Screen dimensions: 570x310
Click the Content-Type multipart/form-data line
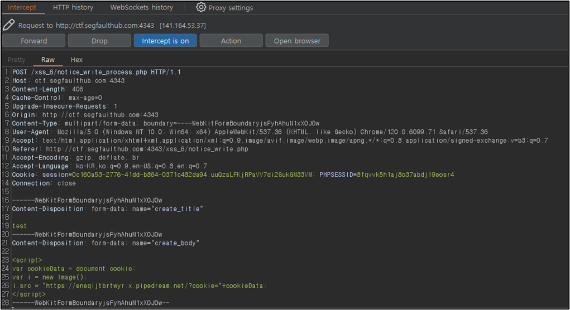pos(166,123)
